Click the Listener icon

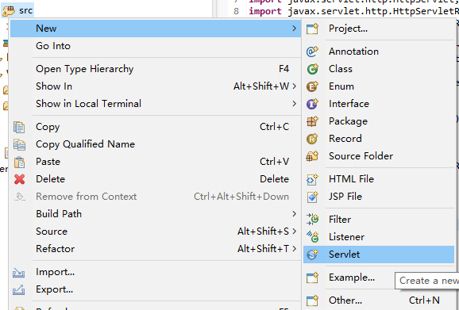[x=312, y=237]
